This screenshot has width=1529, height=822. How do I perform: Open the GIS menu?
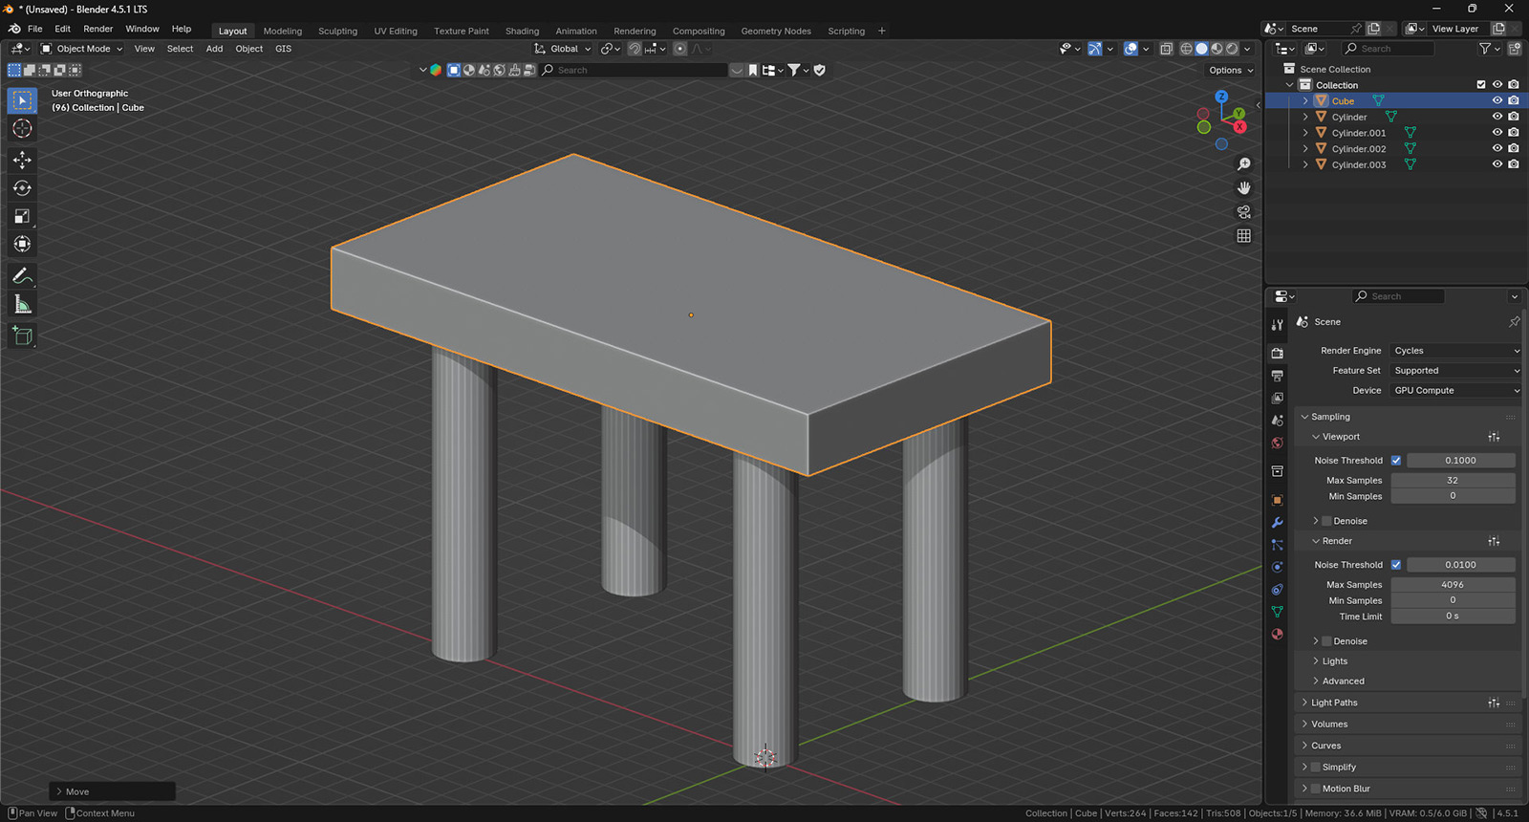click(283, 49)
